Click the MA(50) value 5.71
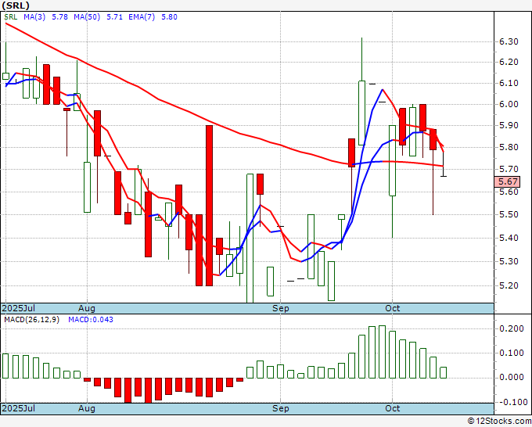Image resolution: width=532 pixels, height=427 pixels. click(115, 17)
